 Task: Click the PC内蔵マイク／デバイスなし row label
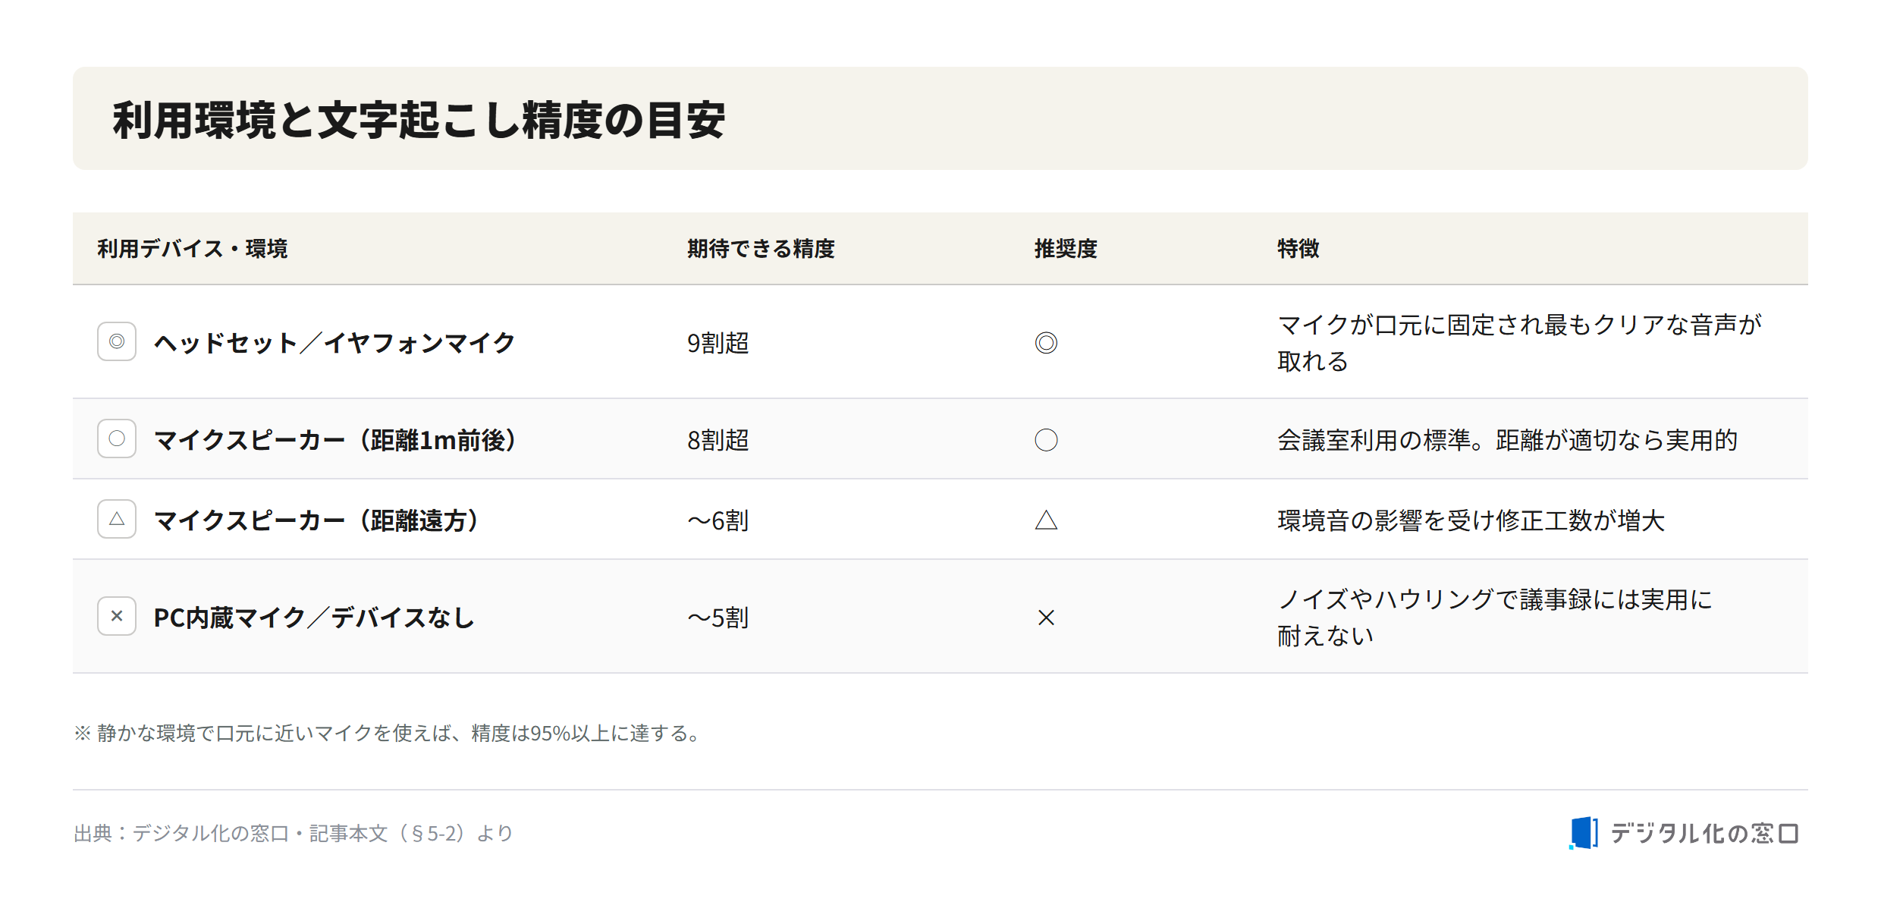tap(314, 618)
